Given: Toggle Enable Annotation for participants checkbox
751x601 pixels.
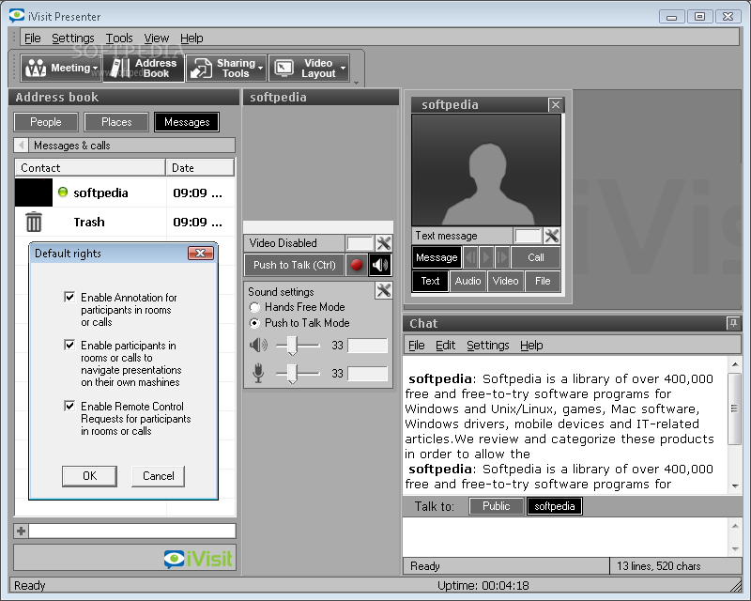Looking at the screenshot, I should [x=69, y=297].
